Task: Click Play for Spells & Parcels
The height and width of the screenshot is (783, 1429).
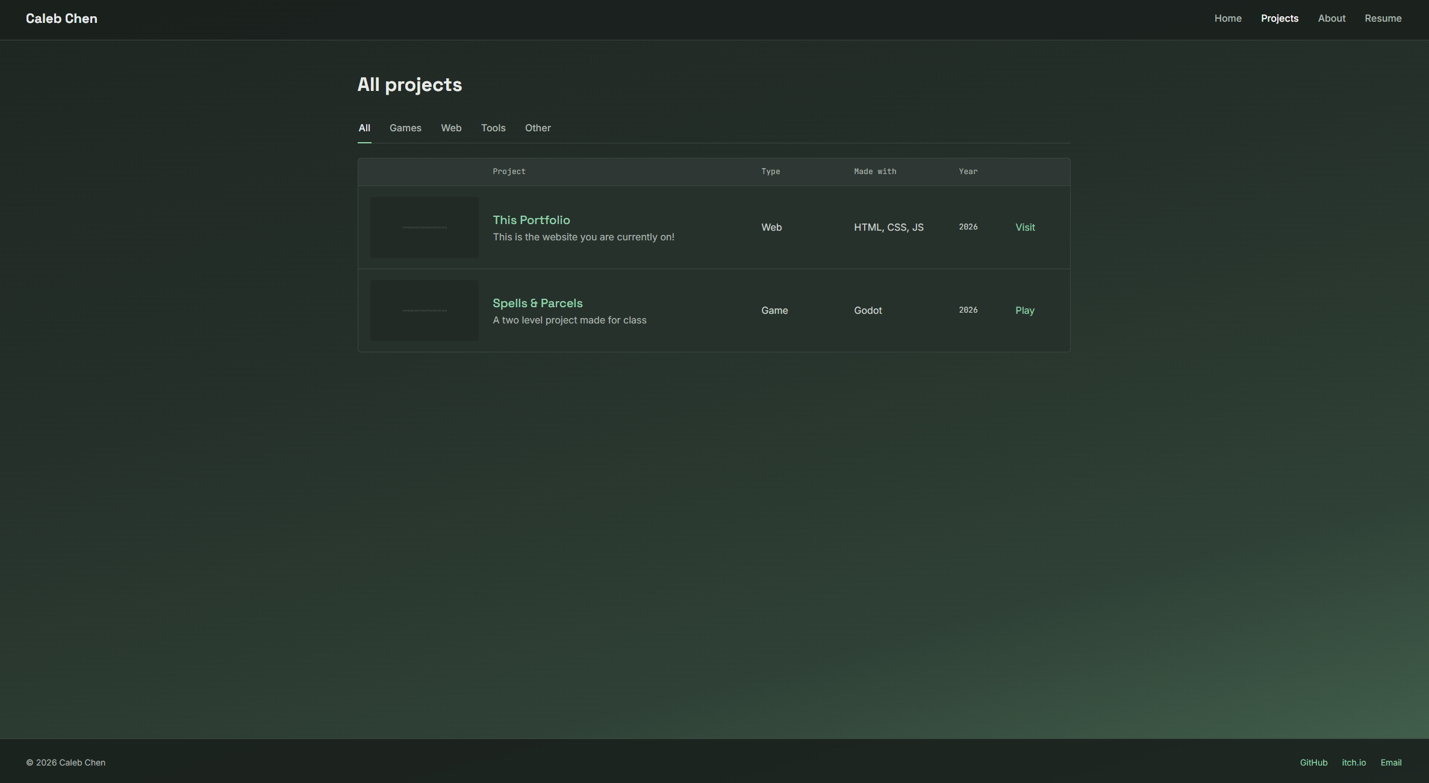Action: click(1025, 311)
